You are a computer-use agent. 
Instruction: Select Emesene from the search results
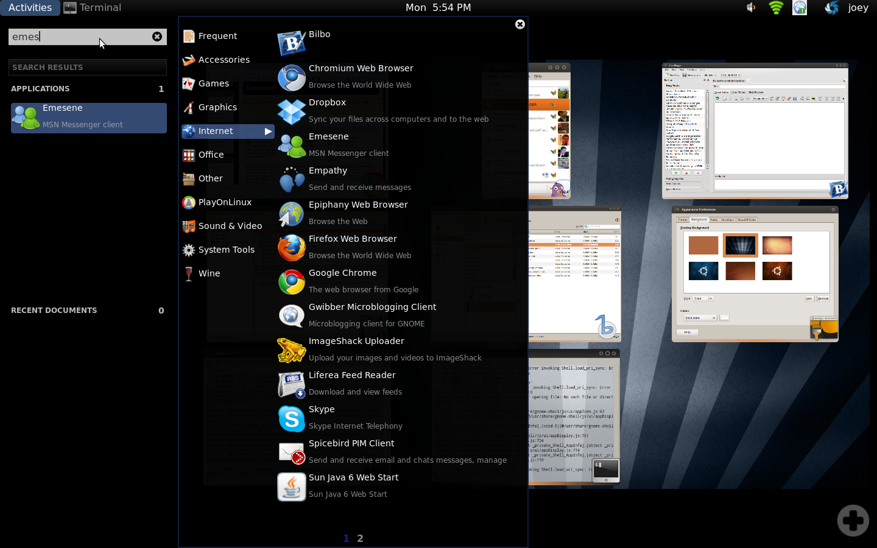(88, 118)
